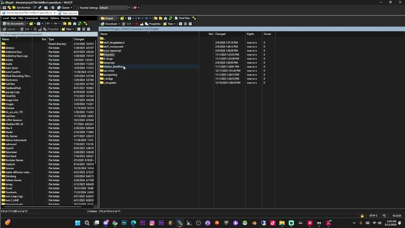Image resolution: width=405 pixels, height=228 pixels.
Task: Open the remote filter dropdown arrow
Action: point(133,18)
